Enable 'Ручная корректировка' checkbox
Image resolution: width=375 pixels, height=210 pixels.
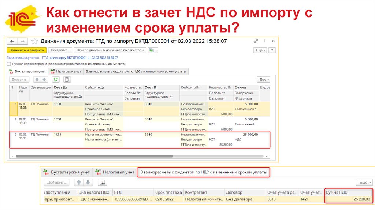tap(9, 64)
